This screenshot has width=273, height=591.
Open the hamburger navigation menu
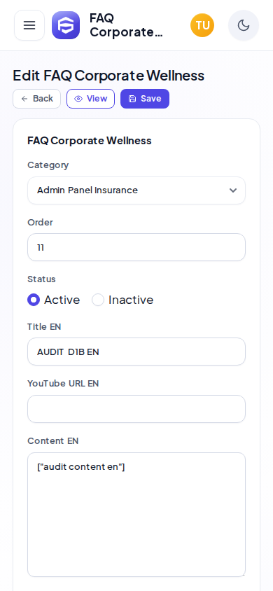point(29,25)
